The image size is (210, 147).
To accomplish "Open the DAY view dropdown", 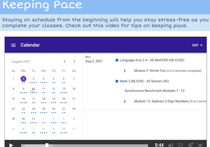I will 197,45.
